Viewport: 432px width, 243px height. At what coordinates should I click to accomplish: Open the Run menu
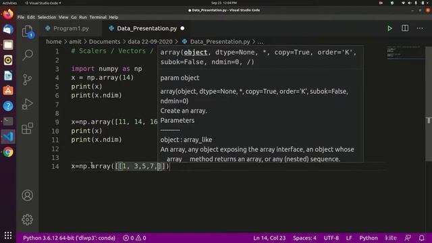(83, 17)
